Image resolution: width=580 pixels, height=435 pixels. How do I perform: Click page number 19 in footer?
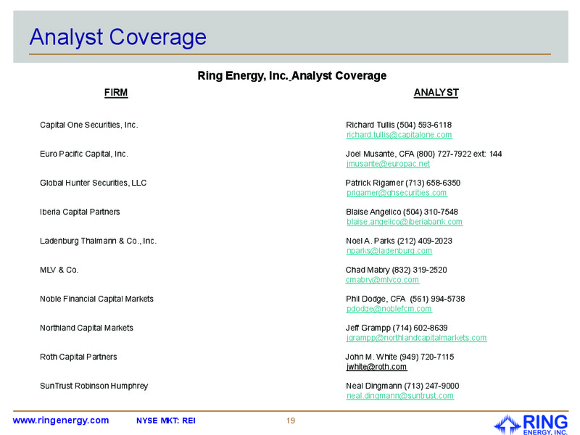click(x=291, y=421)
